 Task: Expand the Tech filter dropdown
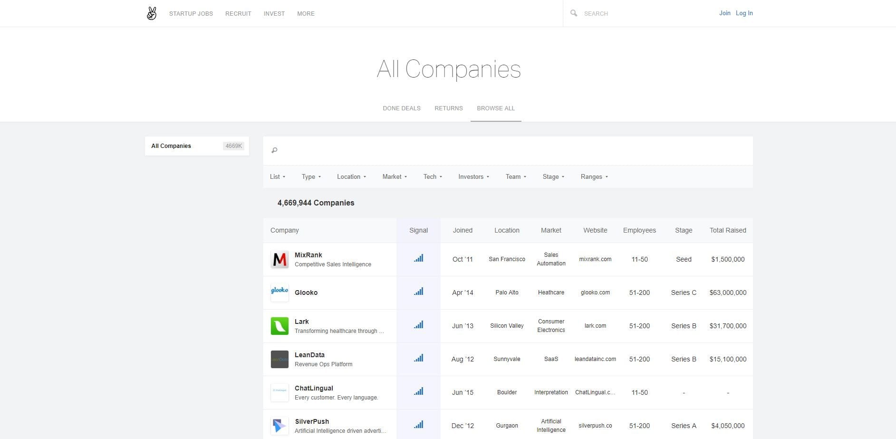pyautogui.click(x=433, y=176)
